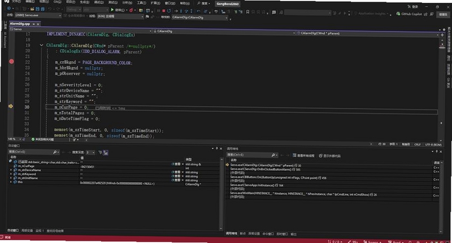The image size is (452, 243).
Task: Click the thread flag icon
Action: pyautogui.click(x=147, y=17)
